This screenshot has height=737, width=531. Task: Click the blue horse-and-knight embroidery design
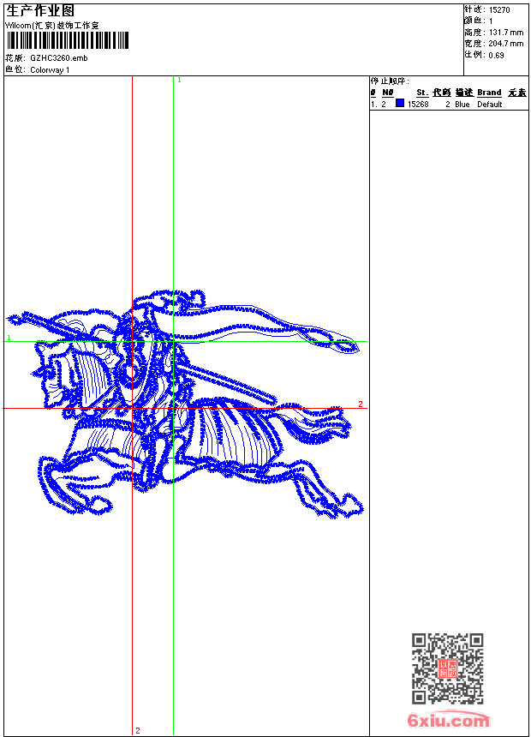[x=185, y=404]
